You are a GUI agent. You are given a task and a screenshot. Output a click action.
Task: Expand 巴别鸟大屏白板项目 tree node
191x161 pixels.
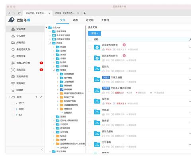54,120
